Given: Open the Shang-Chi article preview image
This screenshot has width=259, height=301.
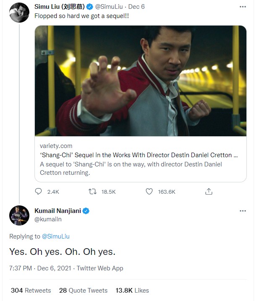Looking at the screenshot, I should coord(141,81).
